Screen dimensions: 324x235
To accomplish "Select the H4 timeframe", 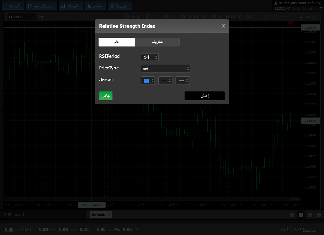I will pyautogui.click(x=227, y=17).
